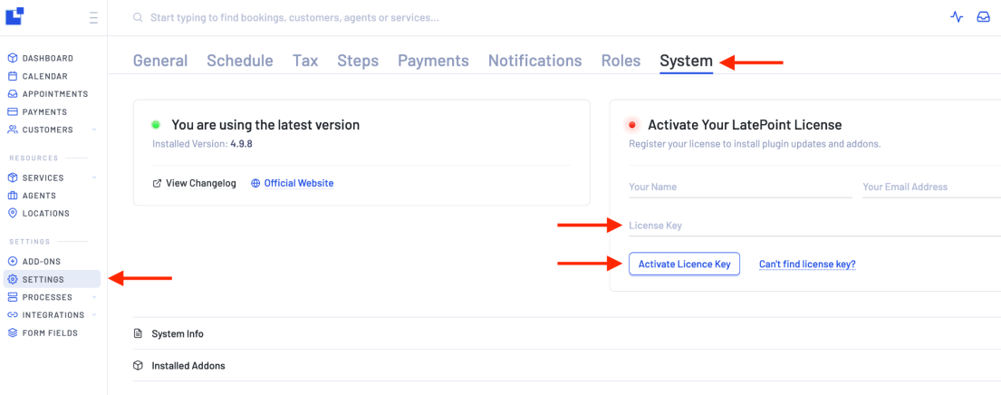
Task: Open the Roles settings tab
Action: coord(621,61)
